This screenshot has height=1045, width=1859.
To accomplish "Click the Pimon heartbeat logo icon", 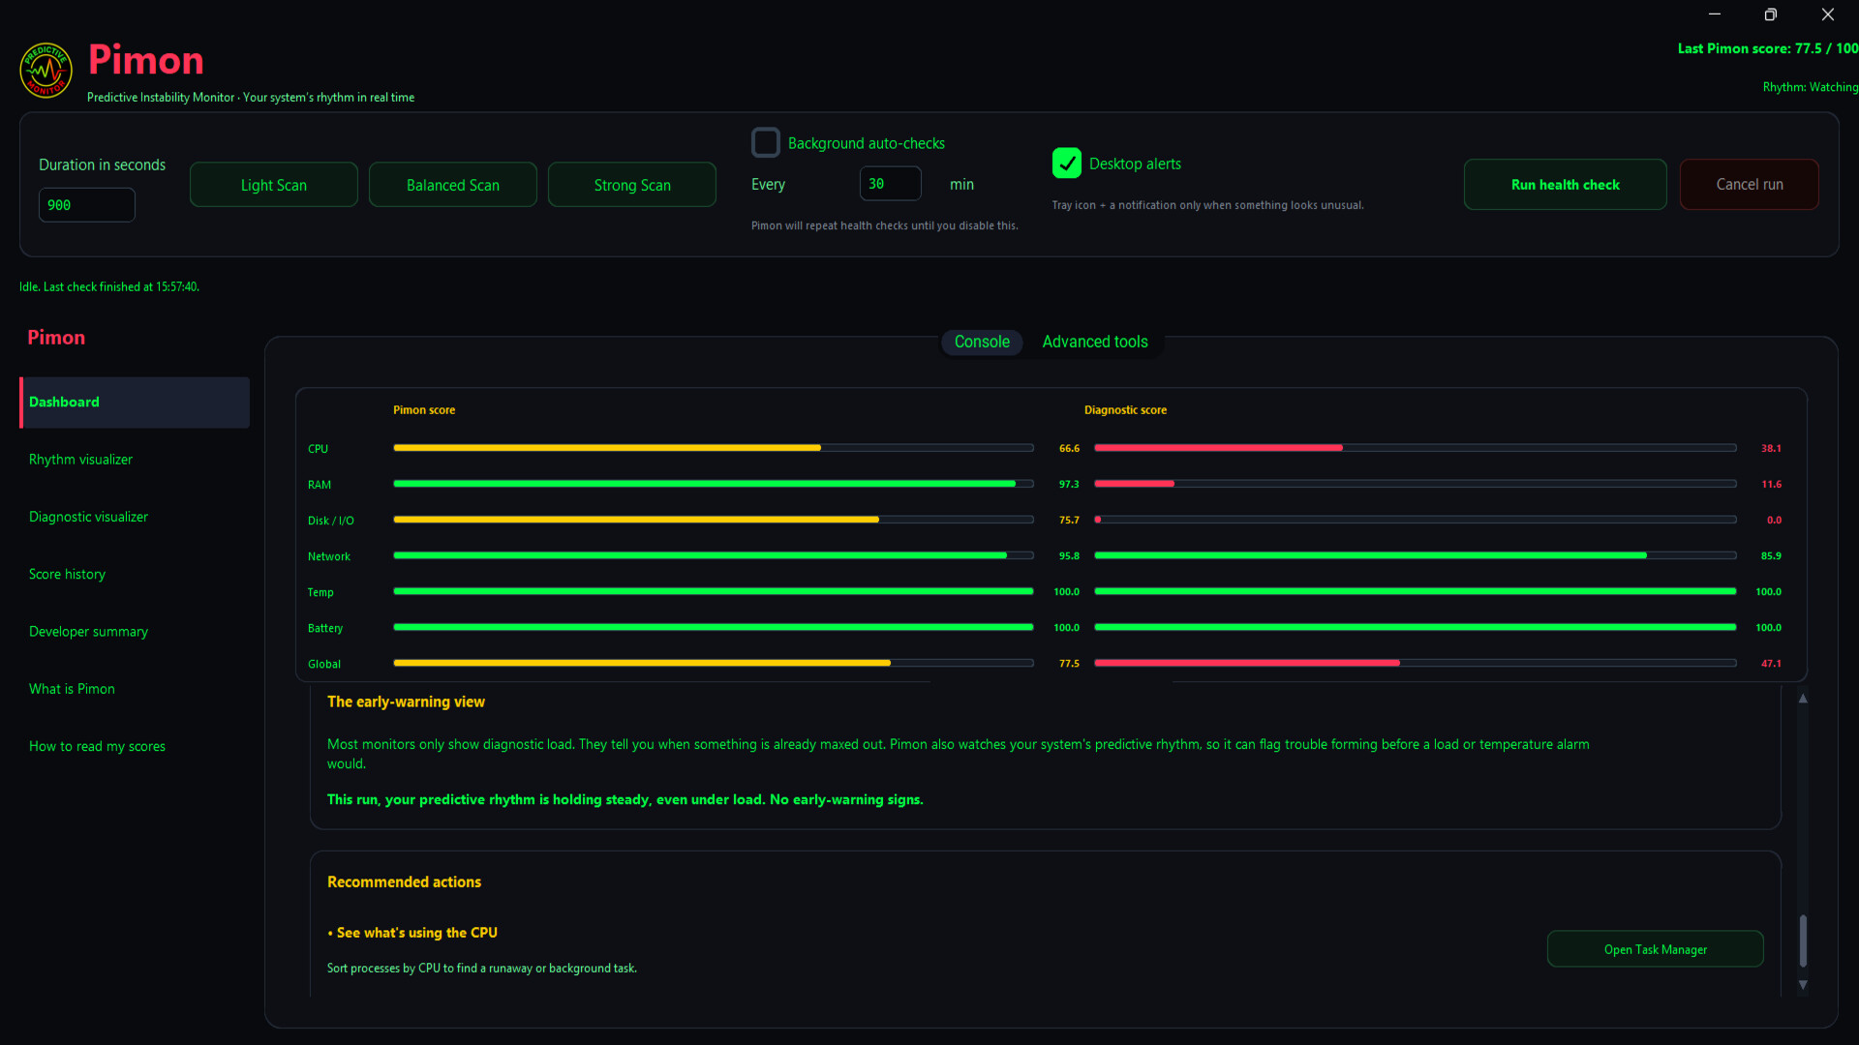I will tap(46, 71).
